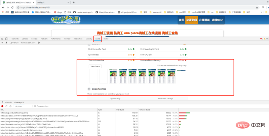Click the browser back arrow
The height and width of the screenshot is (136, 269).
tap(3, 7)
